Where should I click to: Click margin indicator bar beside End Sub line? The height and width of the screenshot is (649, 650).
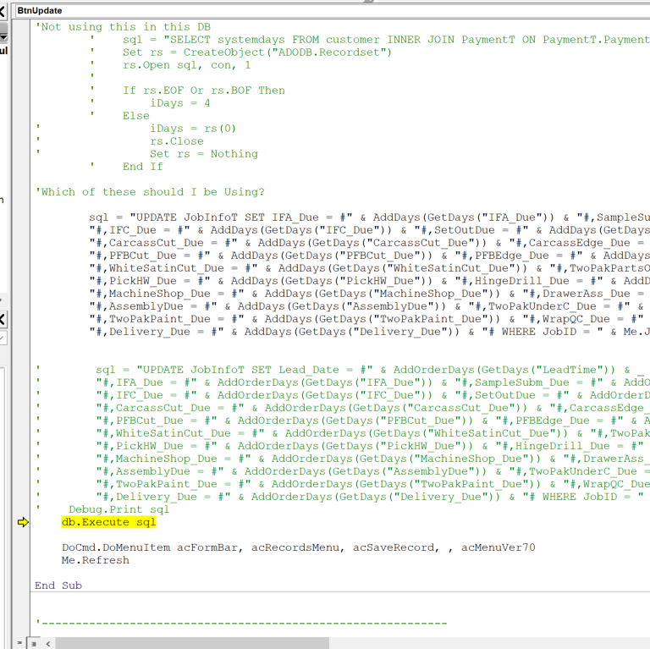point(20,586)
